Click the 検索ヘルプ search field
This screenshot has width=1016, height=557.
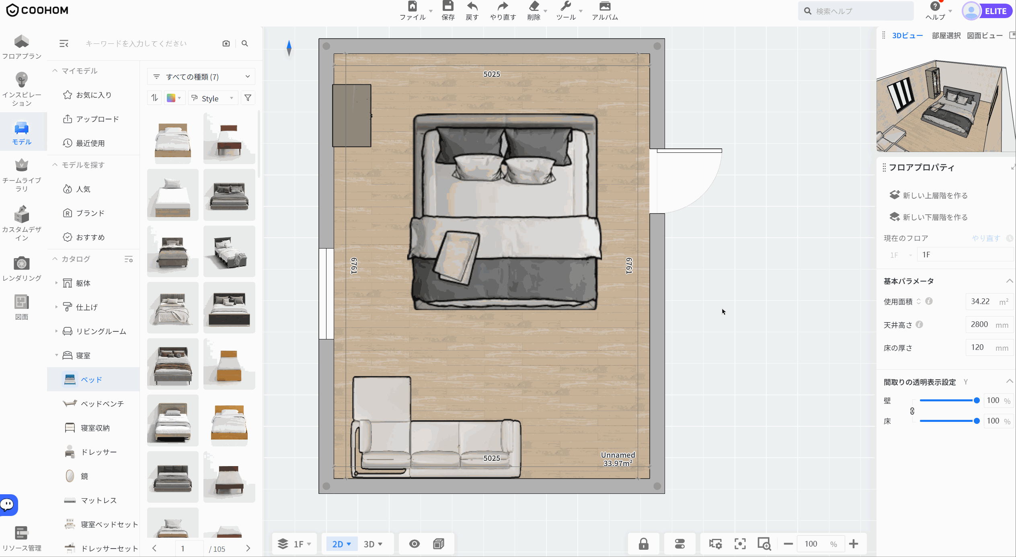point(856,11)
